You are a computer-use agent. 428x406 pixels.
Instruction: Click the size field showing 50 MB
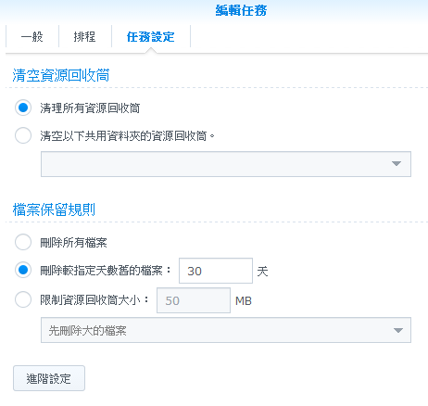[x=194, y=300]
